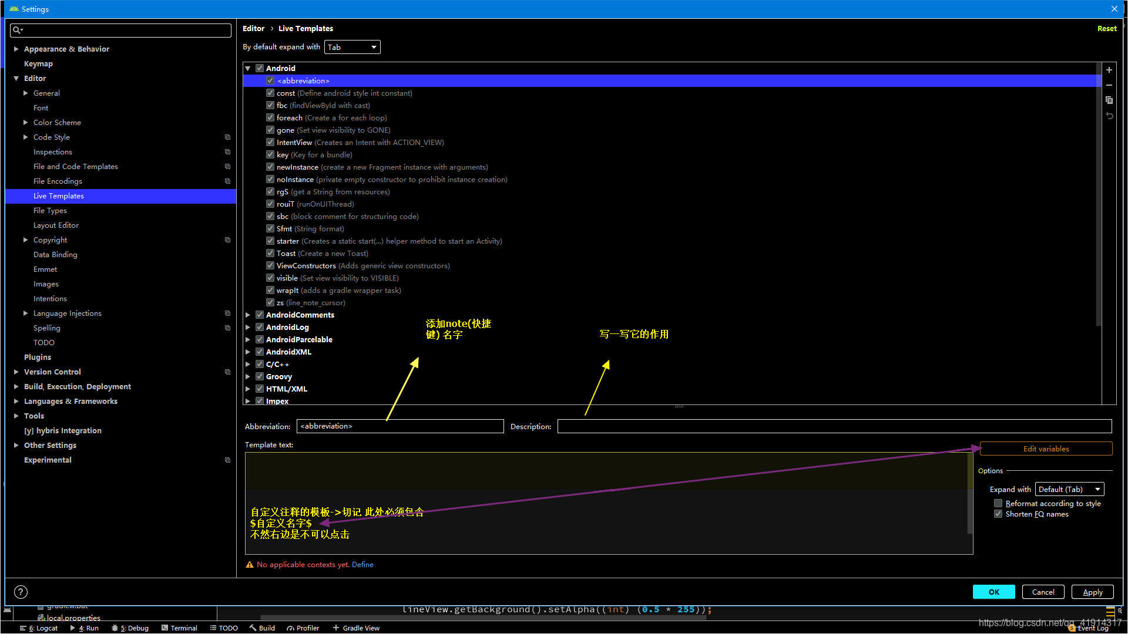Click the Edit variables button
The image size is (1128, 634).
[x=1046, y=449]
